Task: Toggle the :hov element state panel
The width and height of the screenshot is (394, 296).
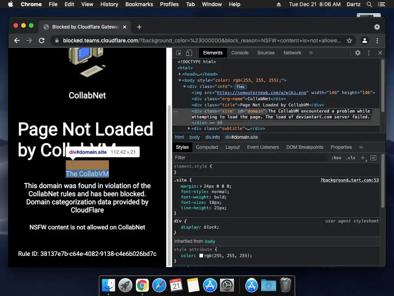Action: [336, 158]
